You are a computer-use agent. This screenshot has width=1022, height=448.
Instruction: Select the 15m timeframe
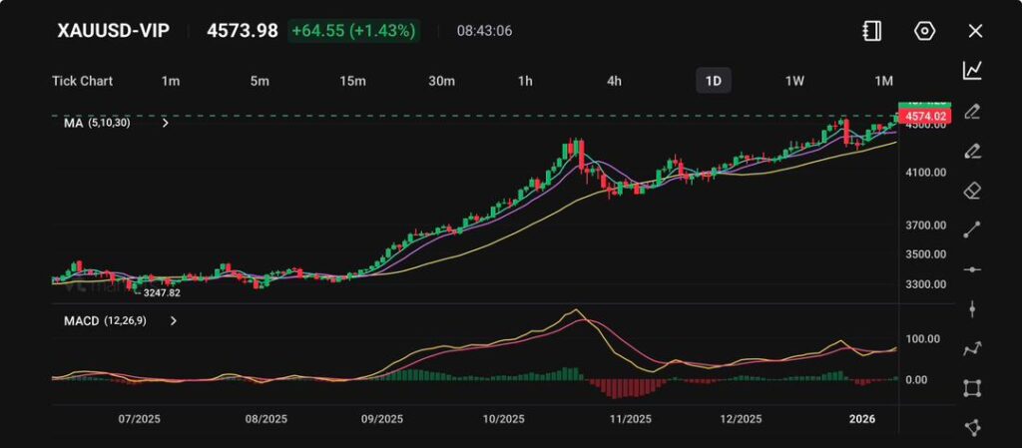[351, 81]
